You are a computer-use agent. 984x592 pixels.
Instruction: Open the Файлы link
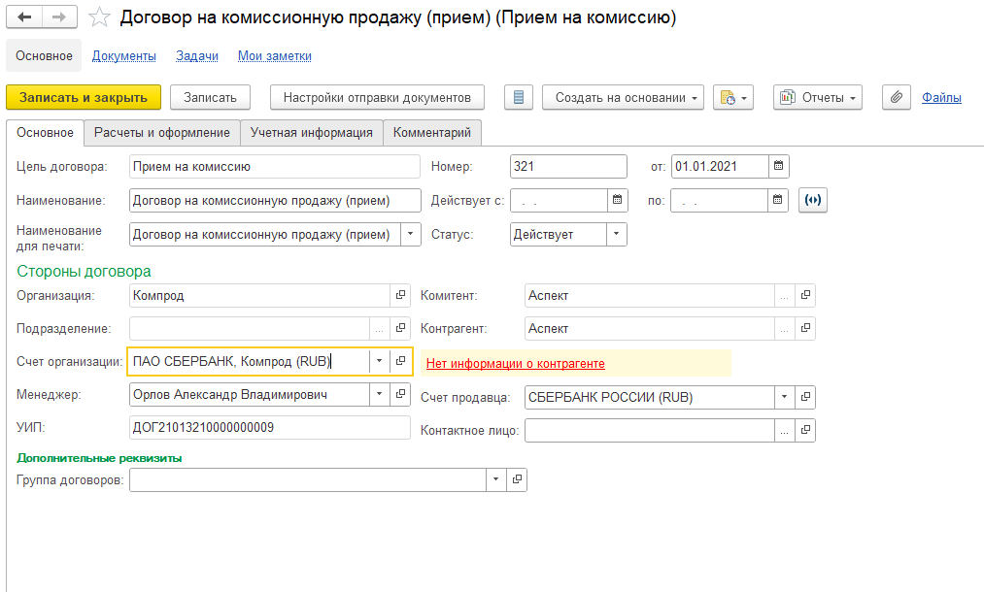(x=941, y=97)
